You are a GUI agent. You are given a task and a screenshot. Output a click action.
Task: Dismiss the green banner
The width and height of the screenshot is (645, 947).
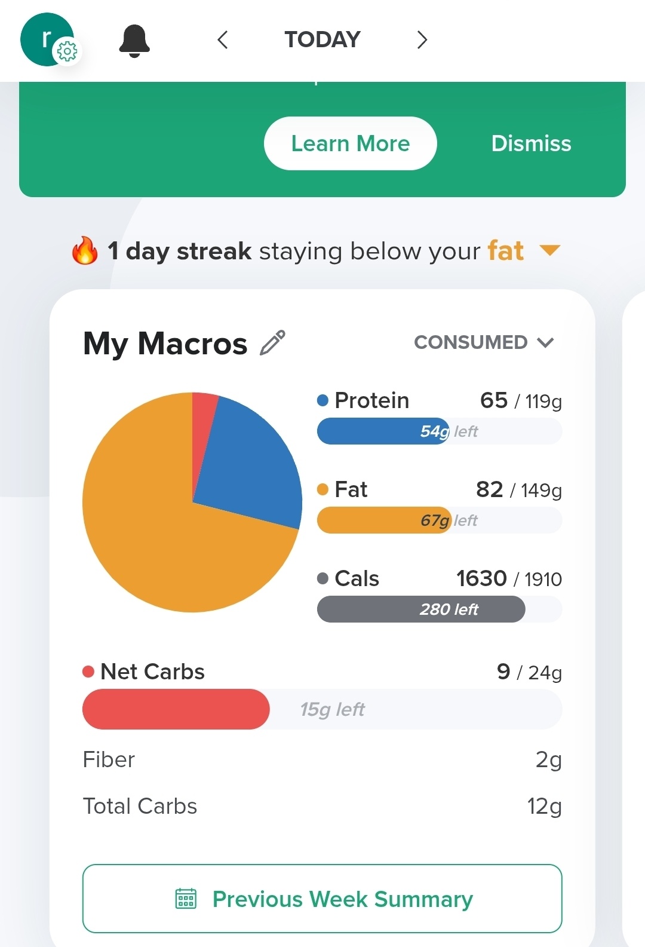coord(532,143)
